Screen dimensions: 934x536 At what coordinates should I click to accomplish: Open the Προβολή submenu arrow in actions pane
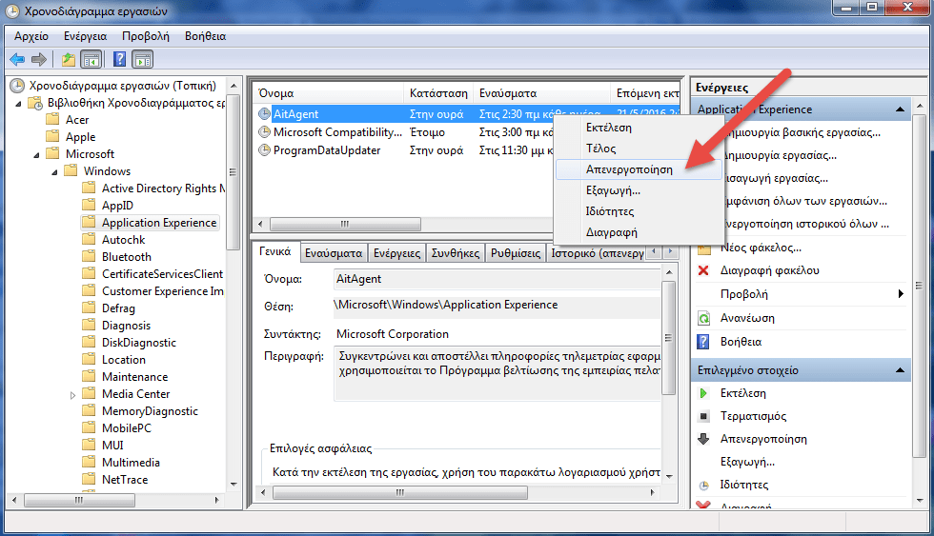(x=901, y=294)
